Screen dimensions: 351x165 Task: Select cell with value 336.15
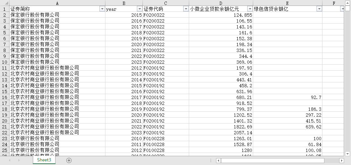pos(221,50)
